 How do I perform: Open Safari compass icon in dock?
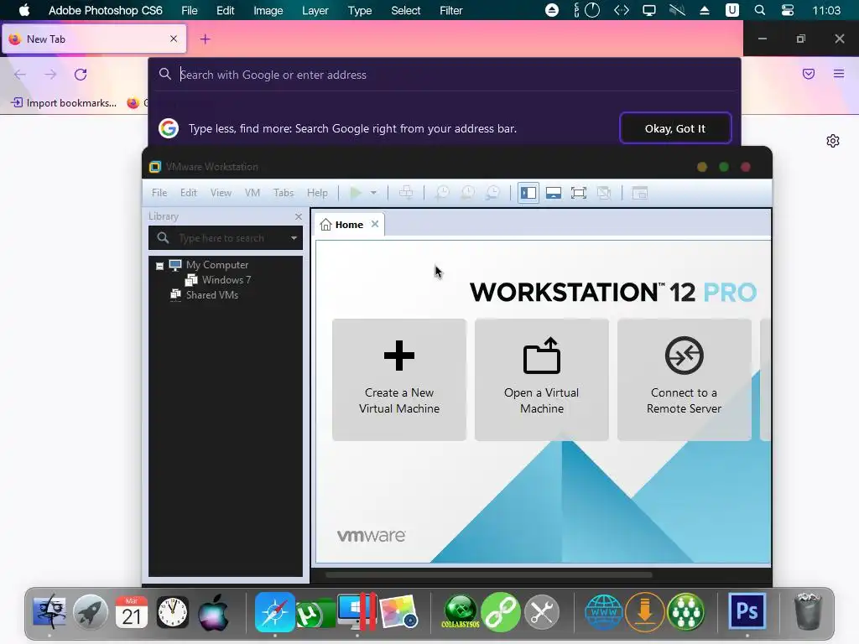click(x=274, y=611)
